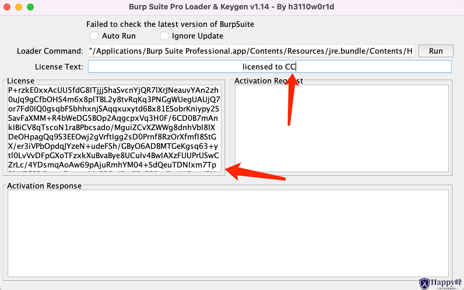Click inside the License text area

tap(114, 128)
